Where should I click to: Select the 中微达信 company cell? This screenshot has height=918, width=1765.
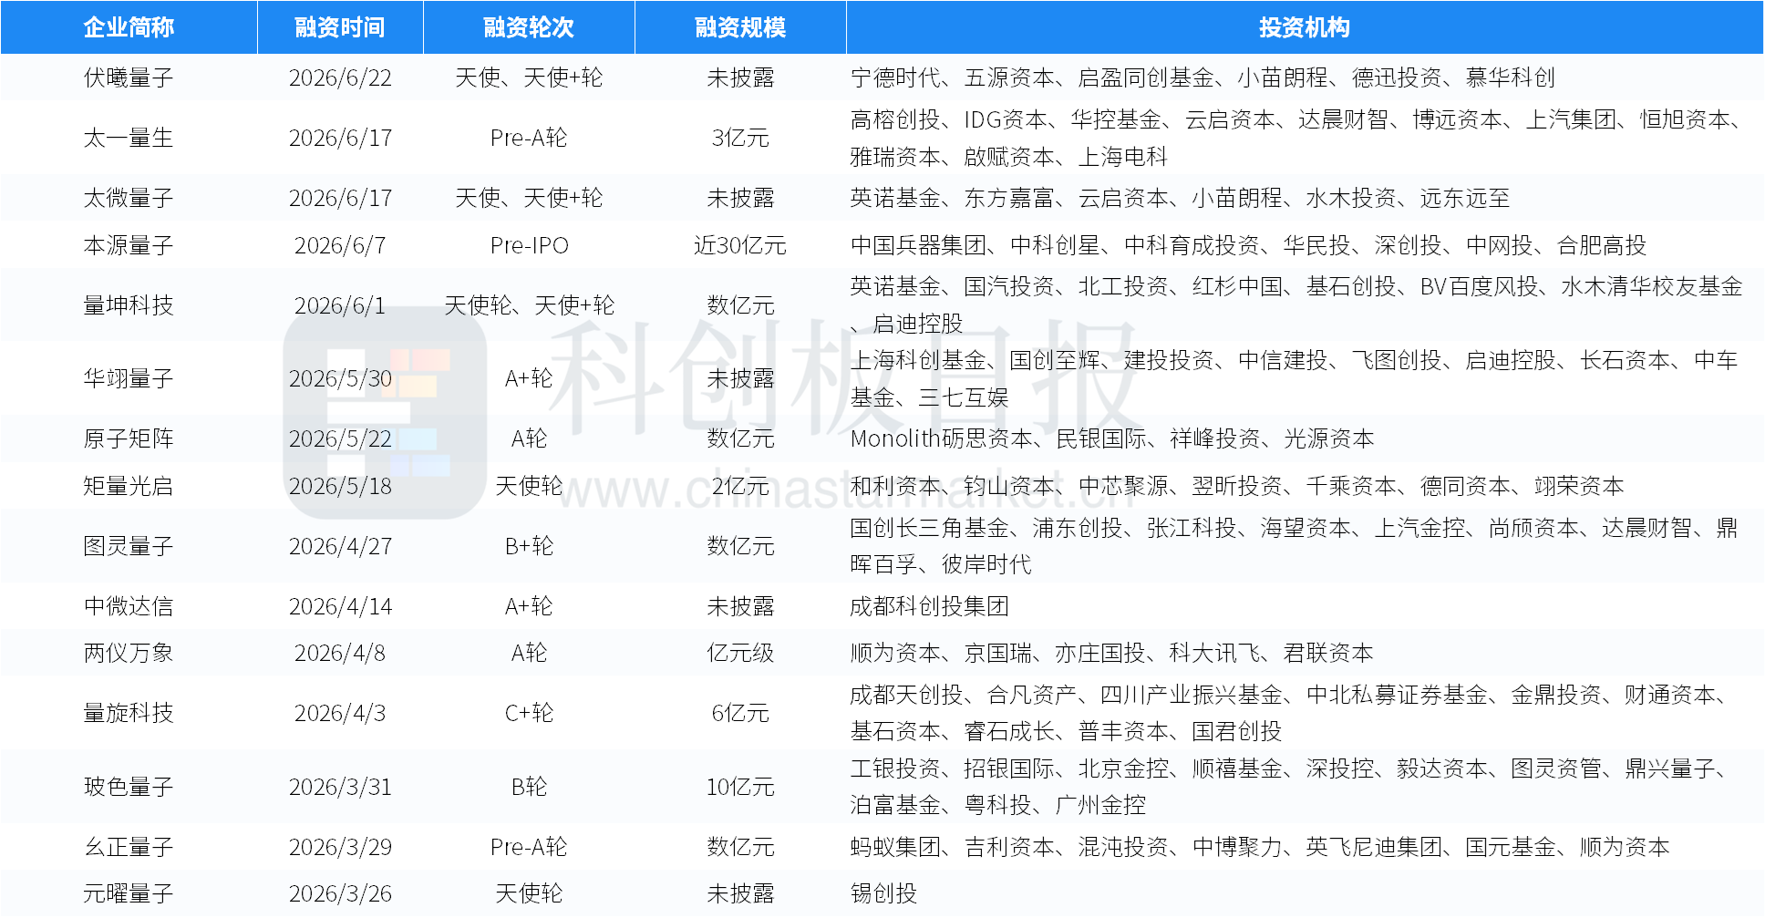click(x=129, y=606)
